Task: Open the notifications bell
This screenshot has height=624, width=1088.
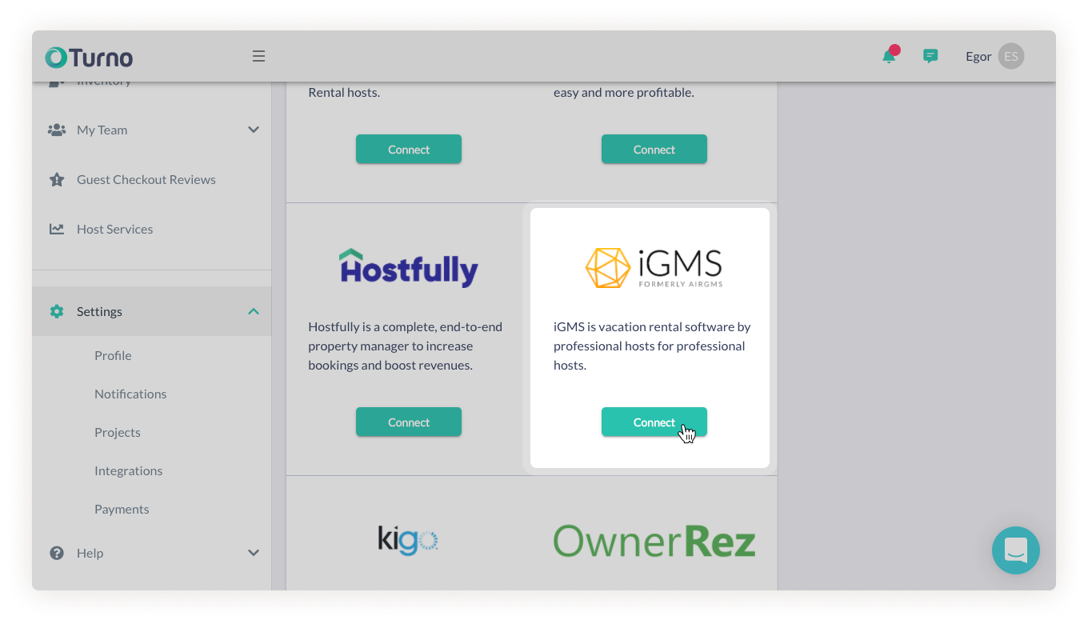Action: 890,55
